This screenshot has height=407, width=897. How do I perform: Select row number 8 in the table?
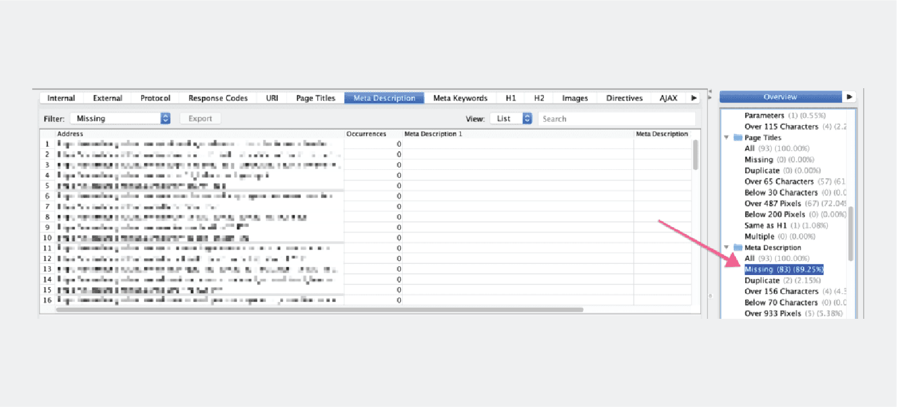(x=48, y=217)
